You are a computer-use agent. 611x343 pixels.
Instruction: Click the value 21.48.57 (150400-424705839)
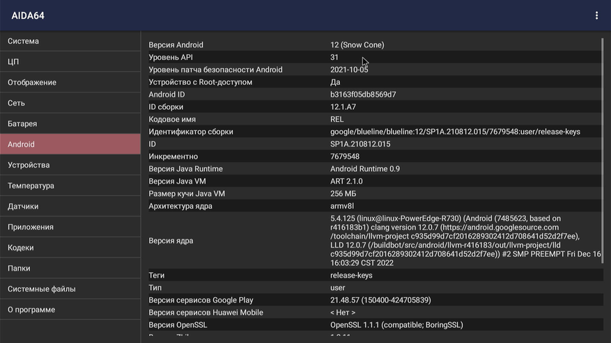tap(380, 300)
